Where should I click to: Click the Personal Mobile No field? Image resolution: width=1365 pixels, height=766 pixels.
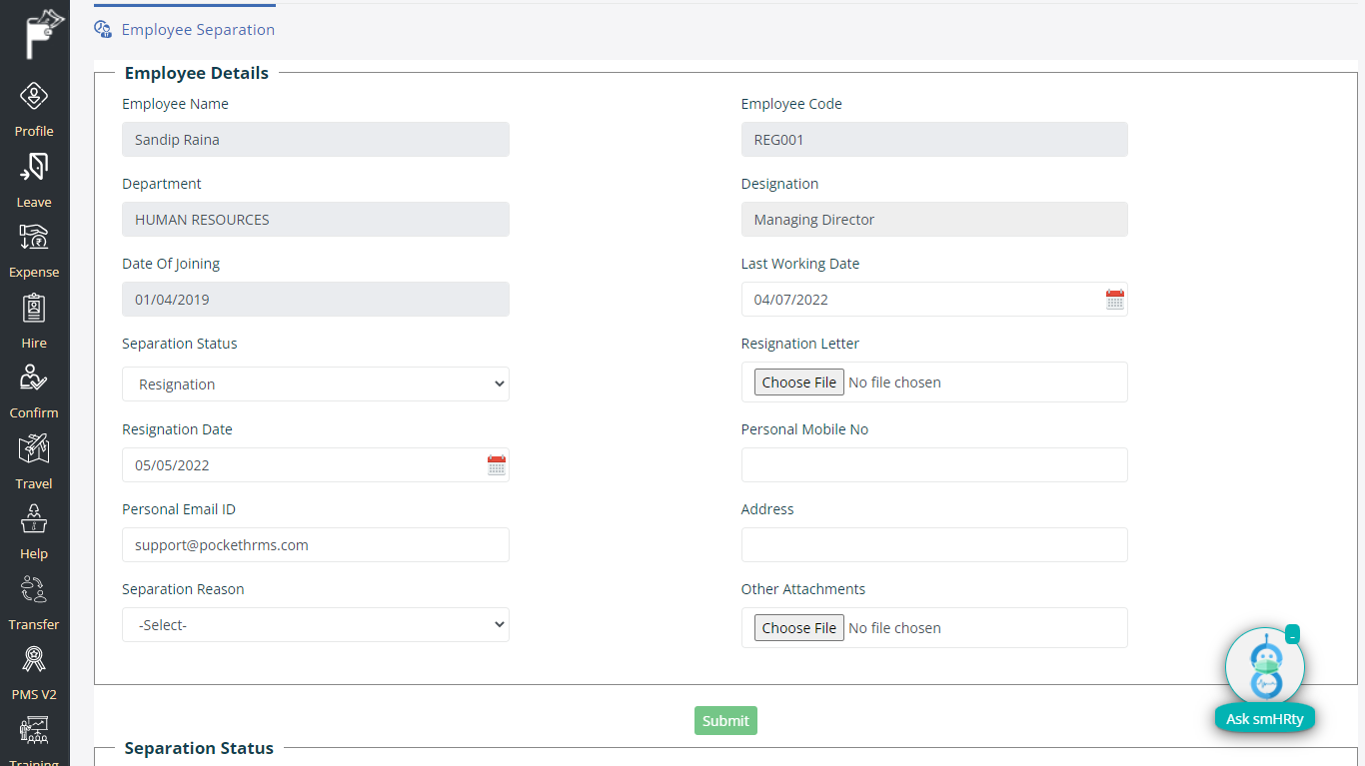point(933,465)
